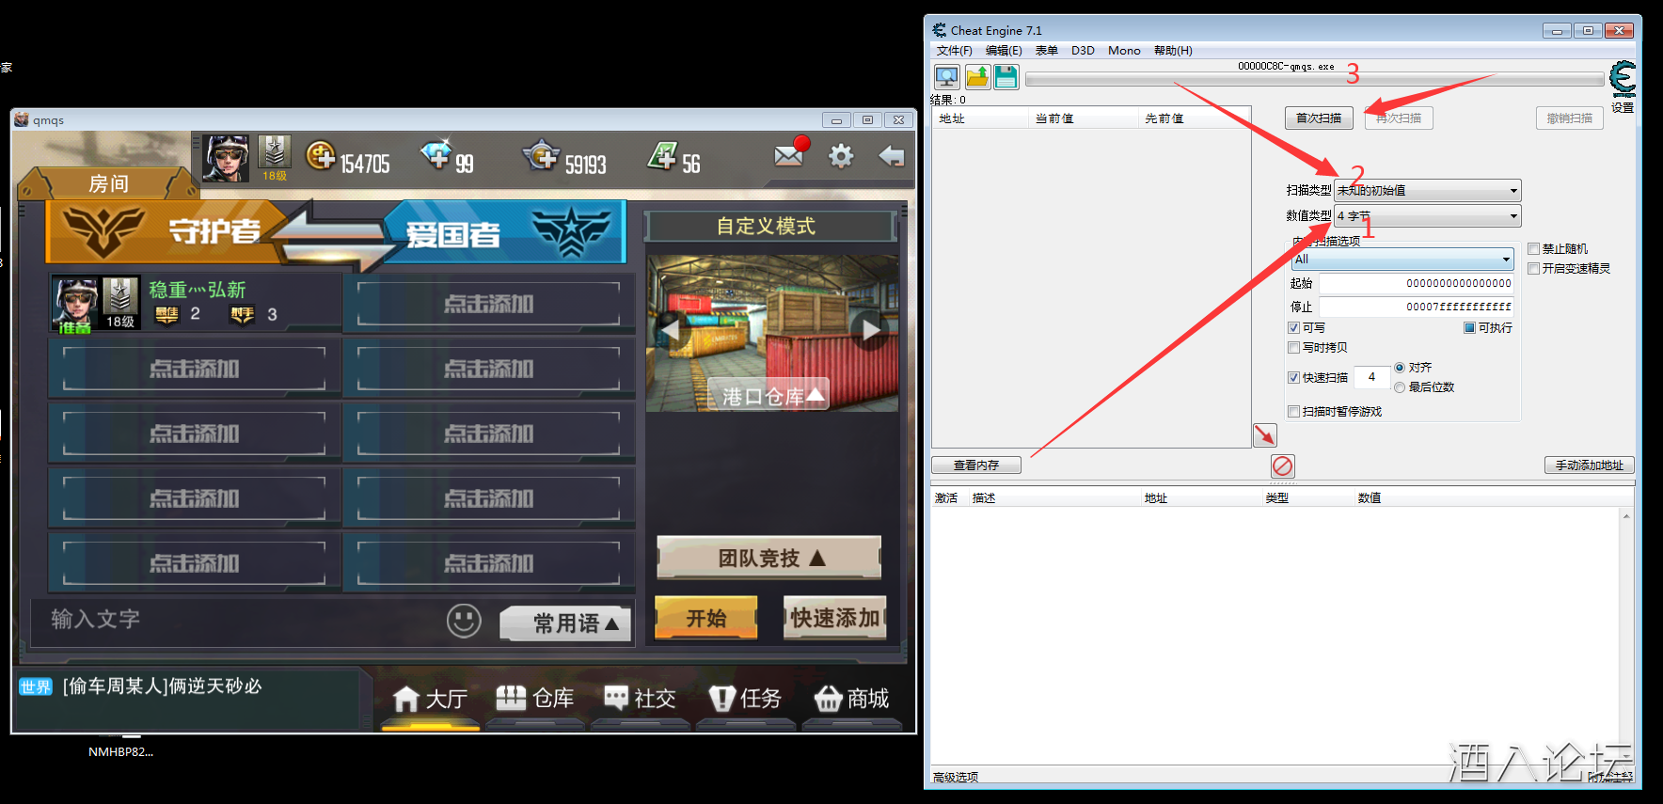Enable the 开启变速精灵 checkbox
Image resolution: width=1663 pixels, height=804 pixels.
pos(1534,269)
